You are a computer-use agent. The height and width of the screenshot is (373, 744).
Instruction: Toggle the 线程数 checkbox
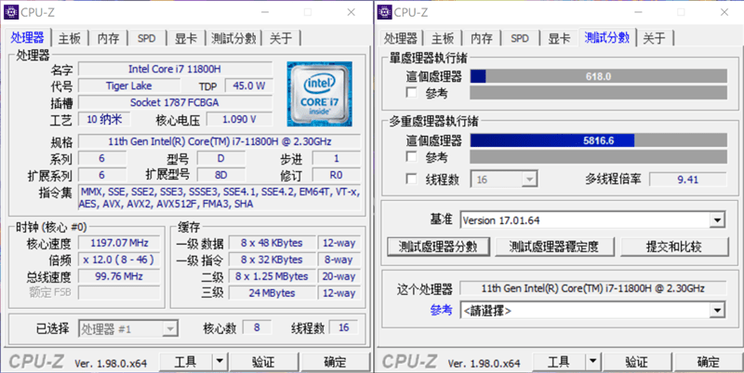point(412,179)
